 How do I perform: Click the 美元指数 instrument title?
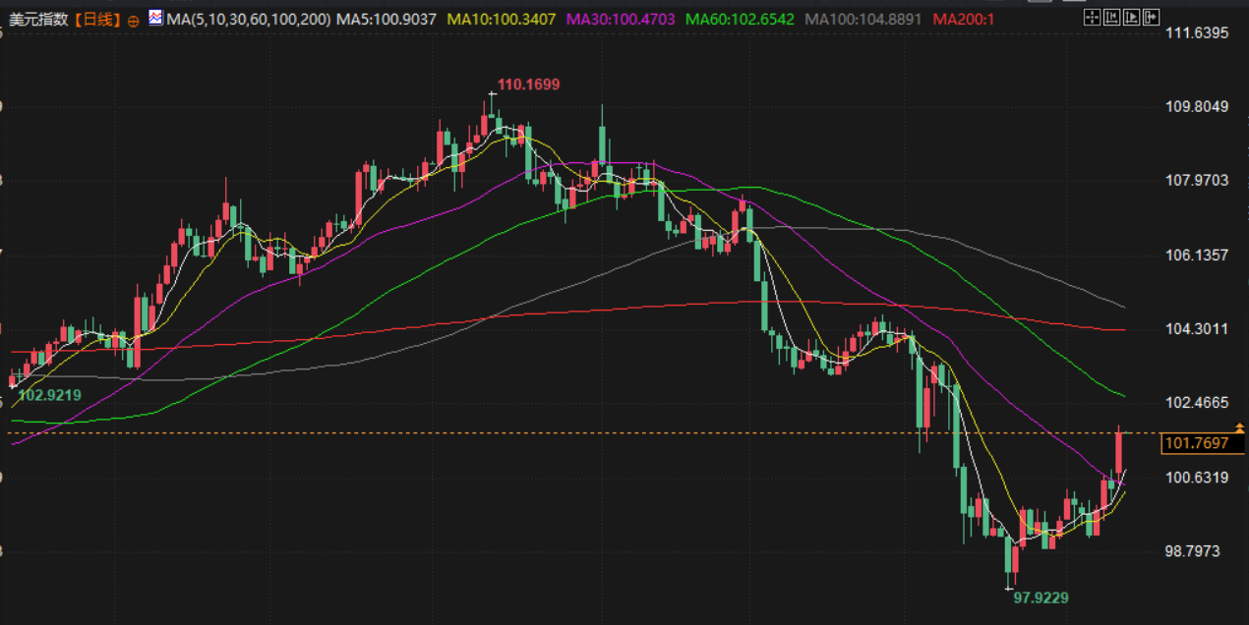click(x=39, y=19)
